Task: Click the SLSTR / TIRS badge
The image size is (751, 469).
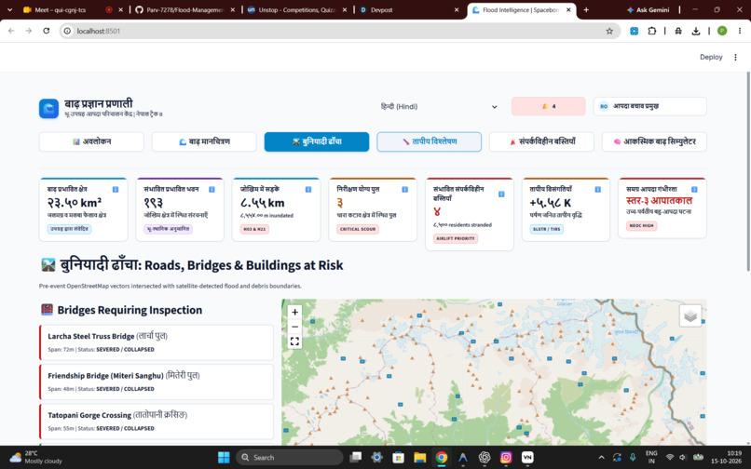Action: point(547,229)
